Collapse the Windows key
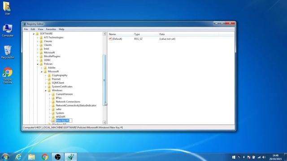The image size is (287, 161). point(46,90)
